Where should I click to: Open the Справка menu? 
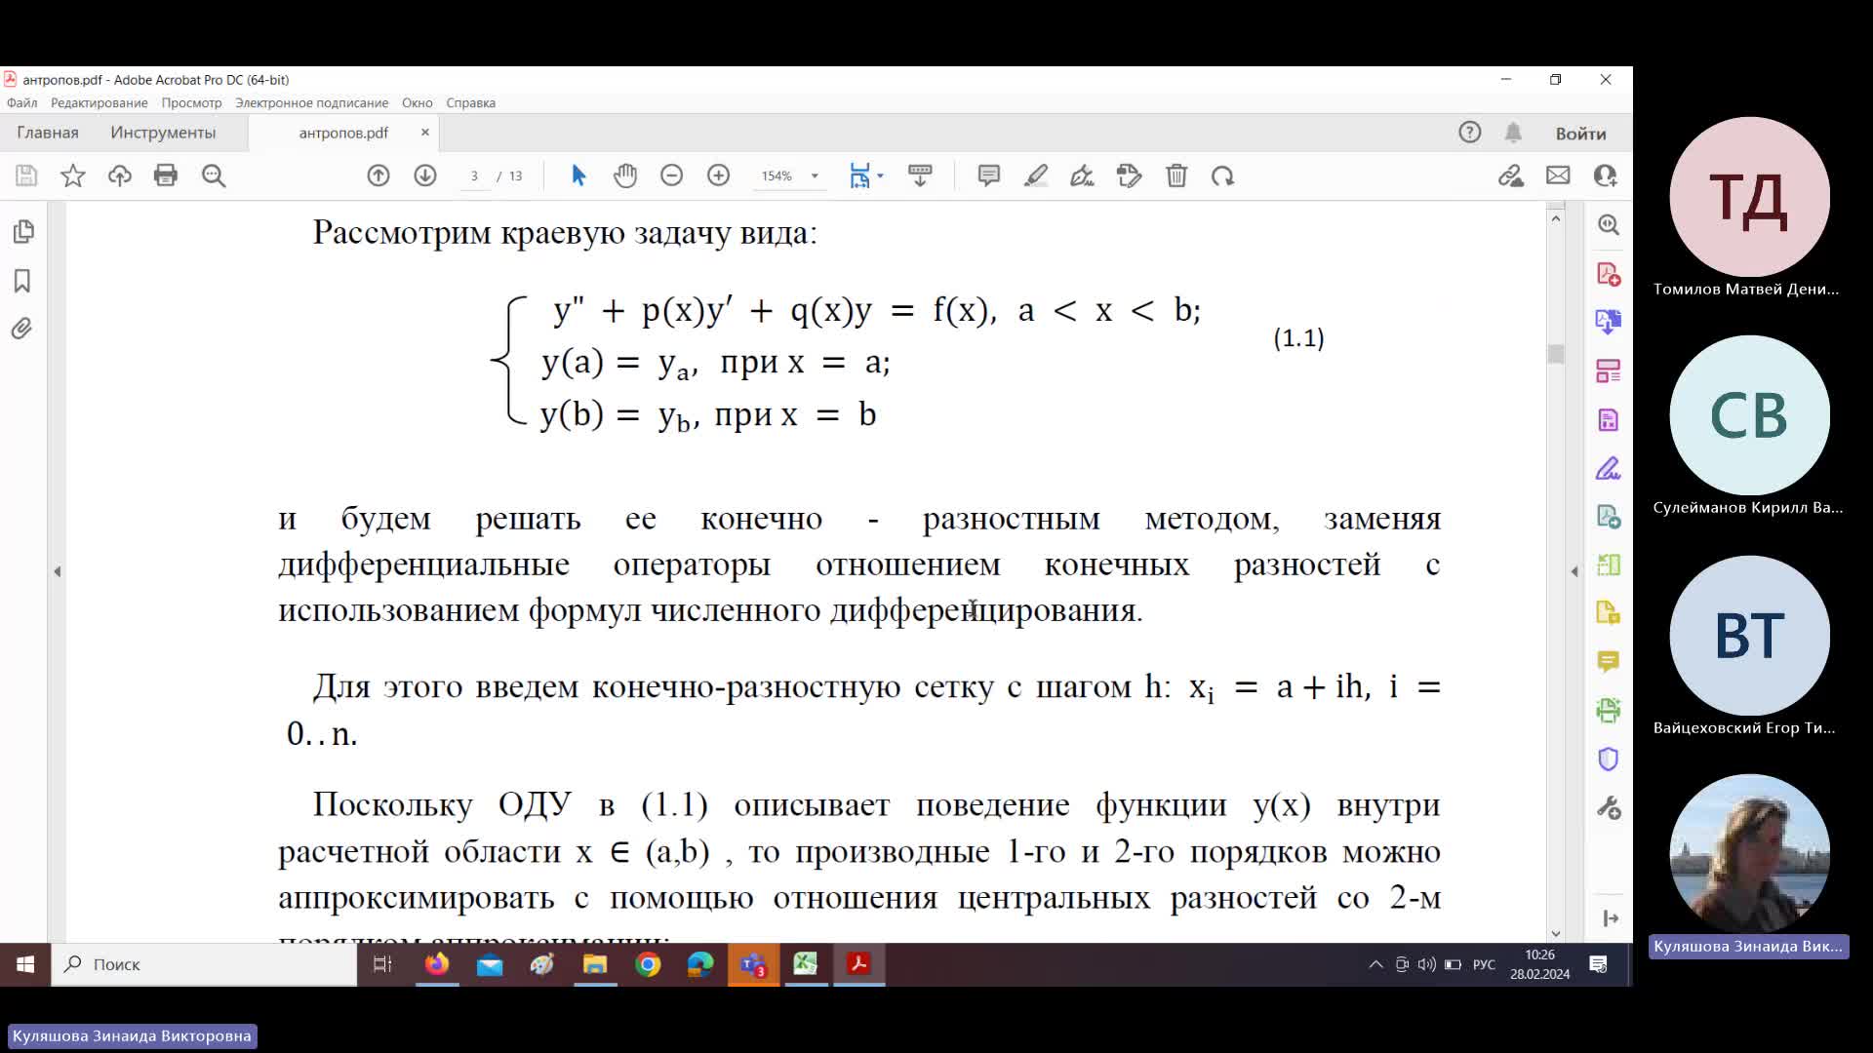coord(470,102)
